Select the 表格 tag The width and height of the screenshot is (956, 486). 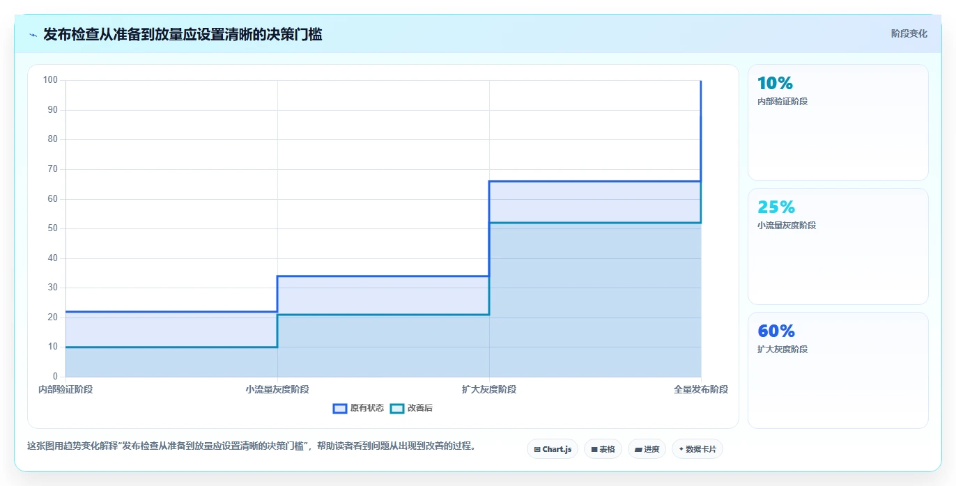pyautogui.click(x=603, y=449)
